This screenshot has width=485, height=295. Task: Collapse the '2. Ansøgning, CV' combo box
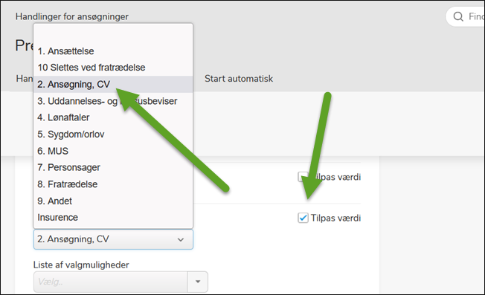[113, 239]
